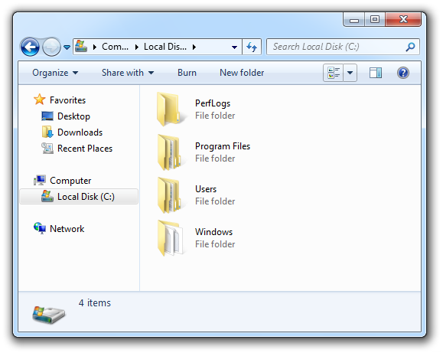Viewport: 443px width, 353px height.
Task: Click the Search Local Disk (C:) field
Action: pyautogui.click(x=343, y=47)
